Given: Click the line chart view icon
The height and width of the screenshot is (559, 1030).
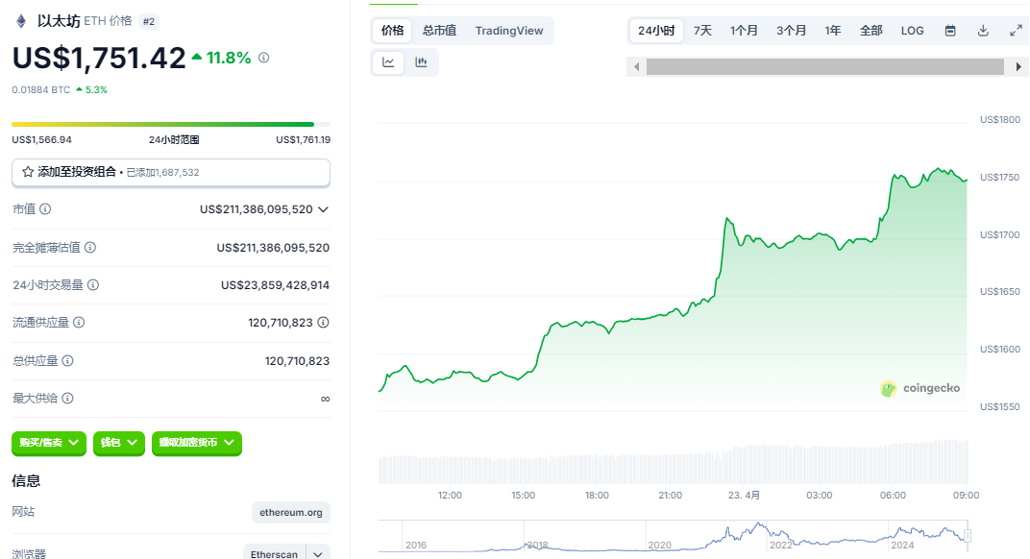Looking at the screenshot, I should pos(388,62).
